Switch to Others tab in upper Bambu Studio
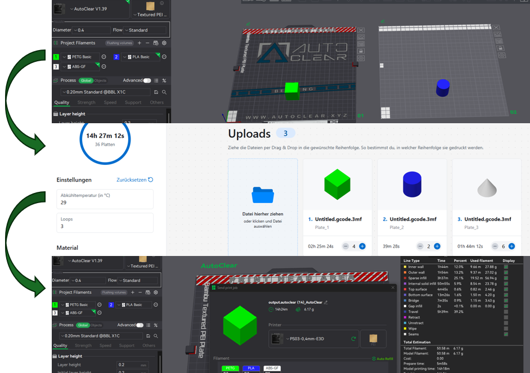530x373 pixels. (157, 102)
